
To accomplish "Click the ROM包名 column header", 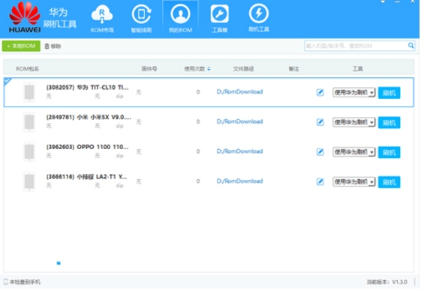I will pyautogui.click(x=27, y=69).
